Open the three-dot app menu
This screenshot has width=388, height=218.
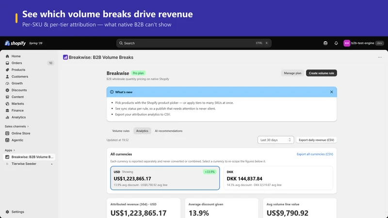point(380,57)
